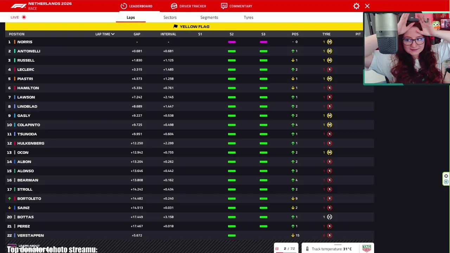Click Ocon's medium tyre icon

coord(329,153)
